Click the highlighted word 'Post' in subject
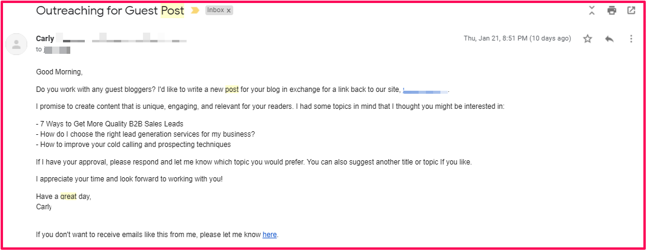Image resolution: width=647 pixels, height=251 pixels. pos(172,11)
